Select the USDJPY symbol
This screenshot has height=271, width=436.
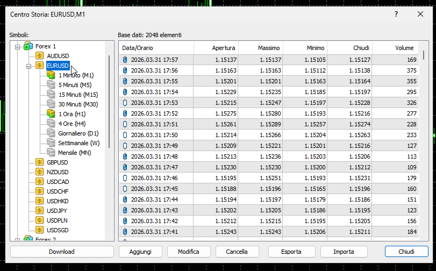pos(57,211)
